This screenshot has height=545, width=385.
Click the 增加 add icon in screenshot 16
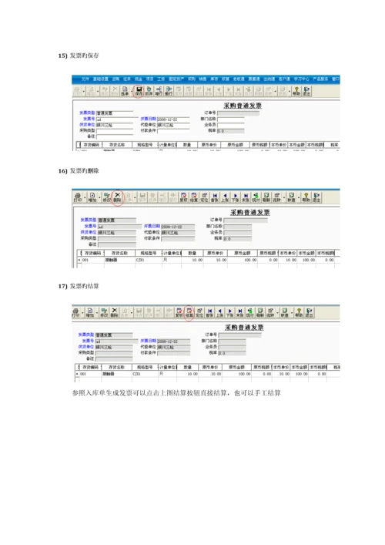coord(92,197)
